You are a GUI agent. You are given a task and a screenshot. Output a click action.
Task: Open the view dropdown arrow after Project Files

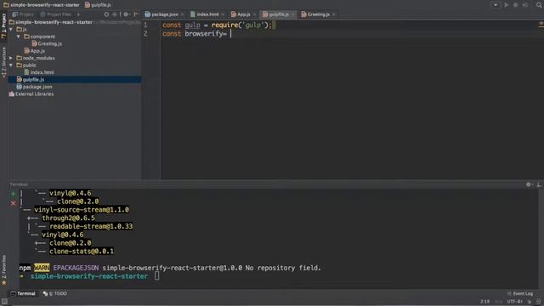[x=78, y=14]
